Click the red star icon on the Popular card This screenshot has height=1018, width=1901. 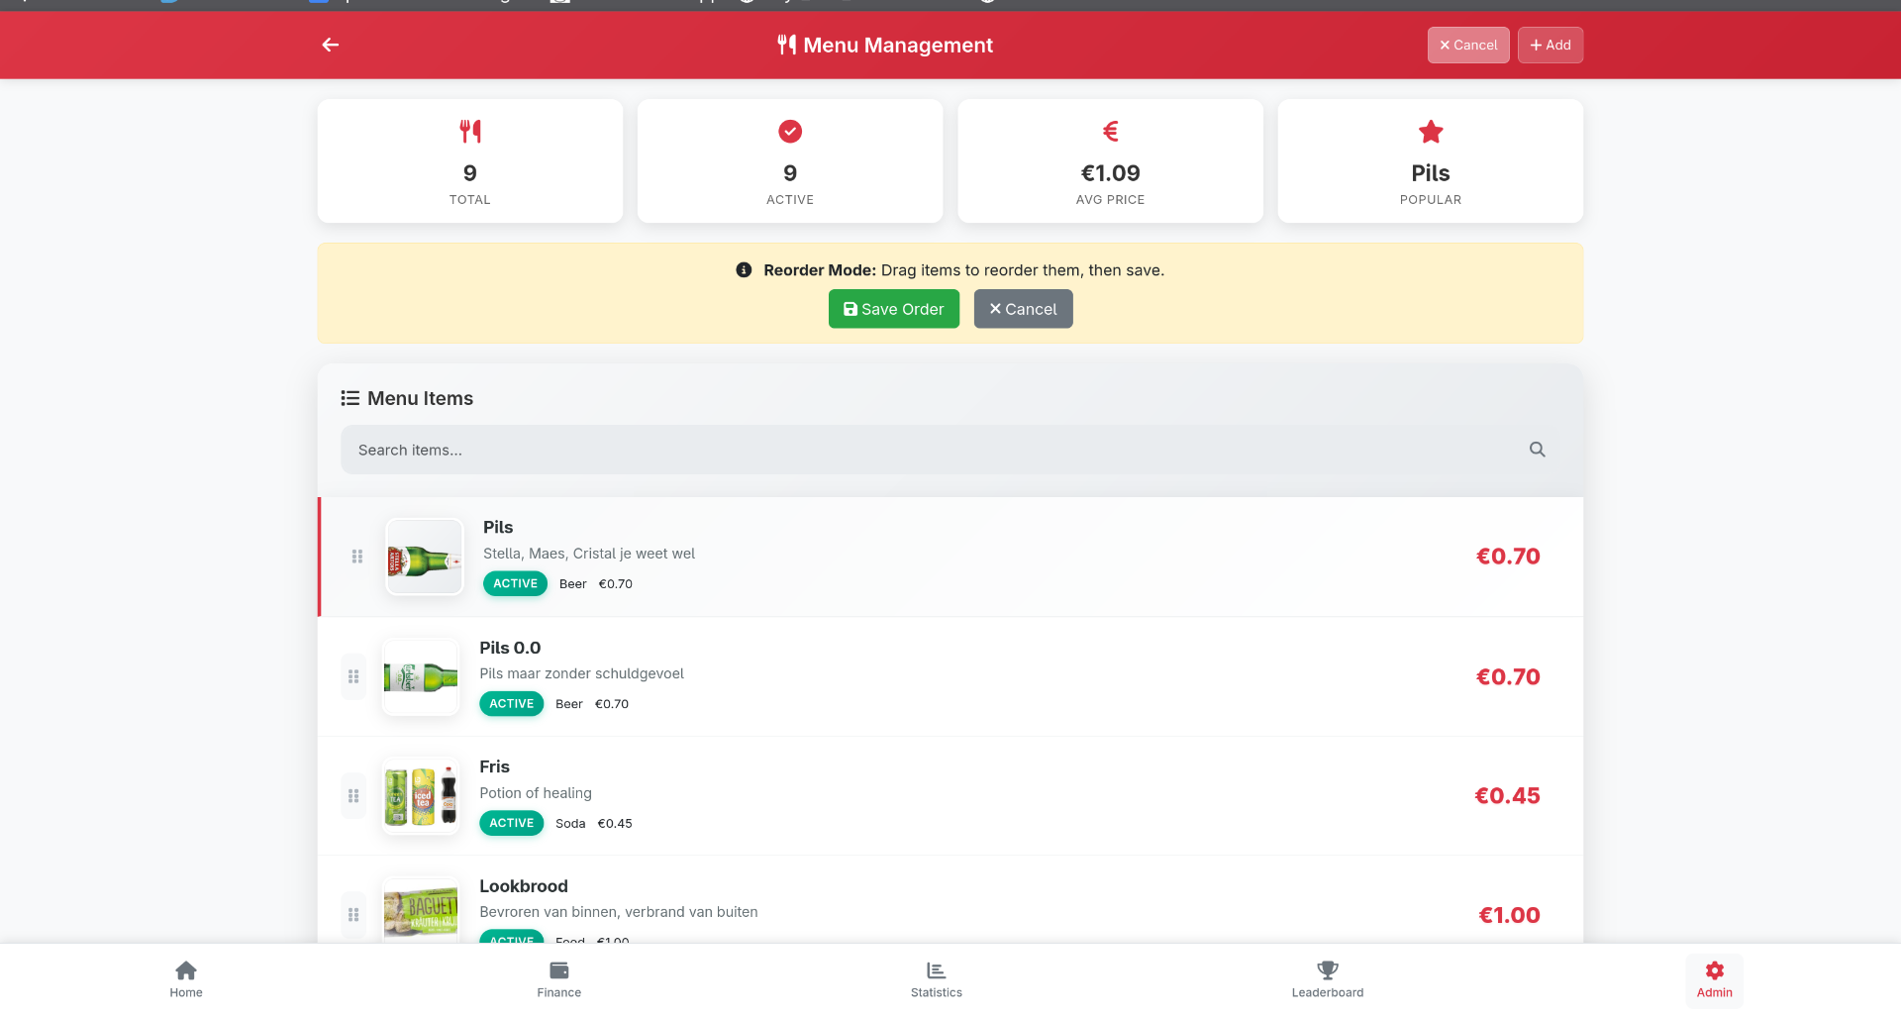point(1429,131)
